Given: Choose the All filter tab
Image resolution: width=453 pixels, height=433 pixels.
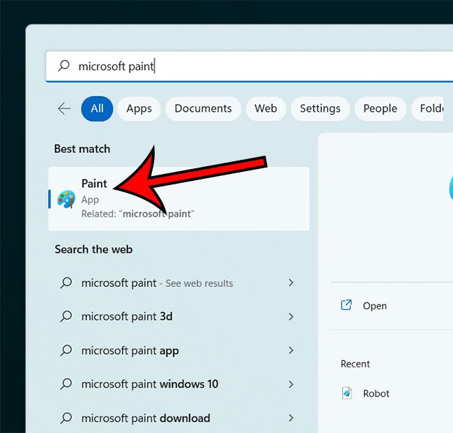Looking at the screenshot, I should pyautogui.click(x=97, y=108).
